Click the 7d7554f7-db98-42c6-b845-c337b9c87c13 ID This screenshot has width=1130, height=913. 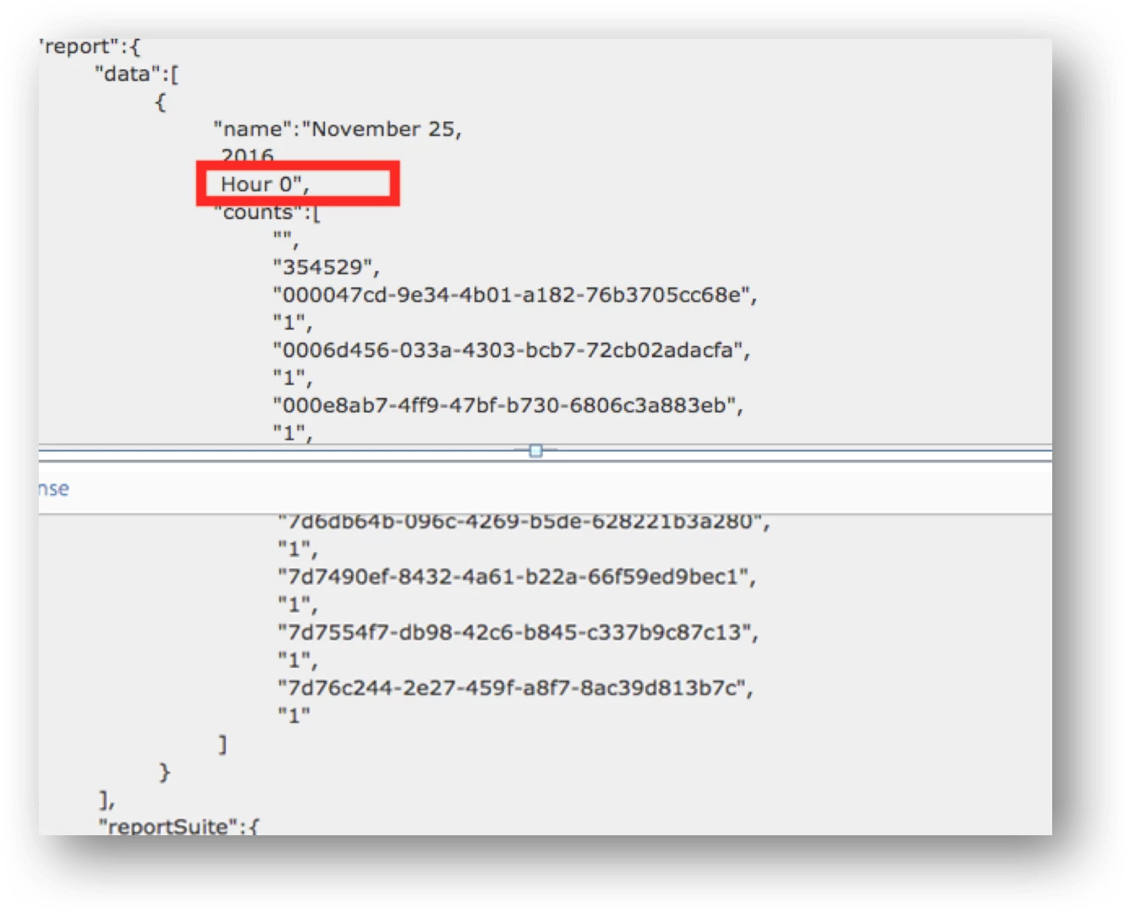point(518,633)
